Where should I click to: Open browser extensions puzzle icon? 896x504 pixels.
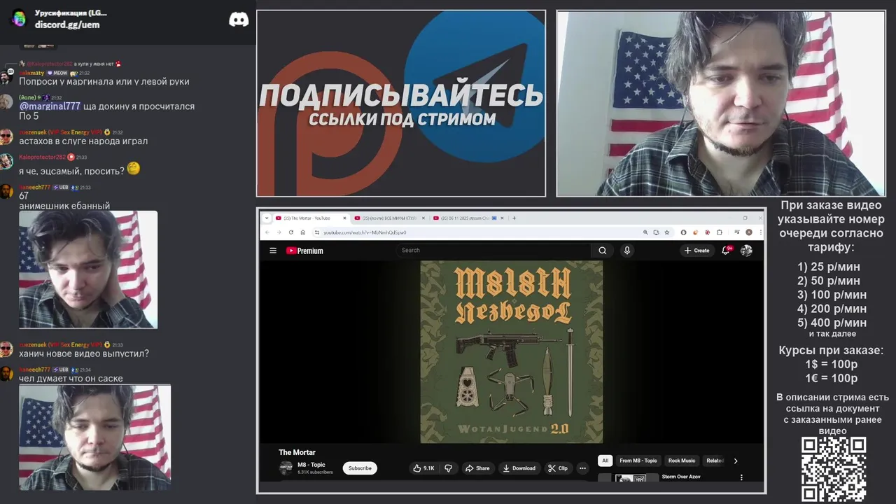720,232
